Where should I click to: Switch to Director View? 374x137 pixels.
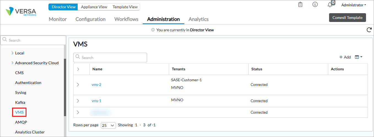(x=63, y=7)
